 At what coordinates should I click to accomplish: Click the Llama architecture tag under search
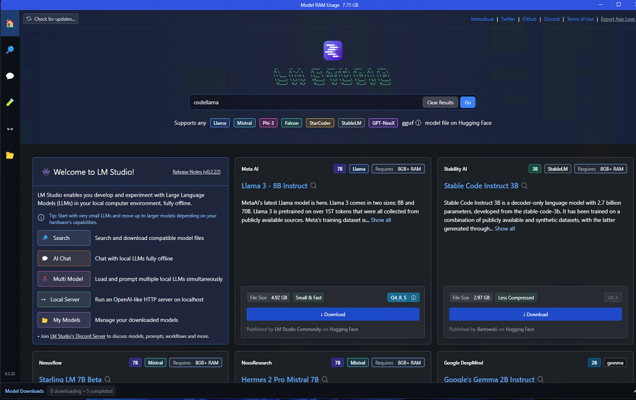coord(220,123)
